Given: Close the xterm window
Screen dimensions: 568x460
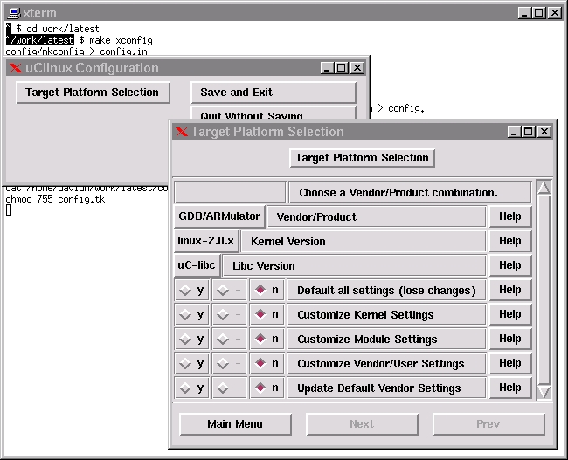Looking at the screenshot, I should coord(555,13).
